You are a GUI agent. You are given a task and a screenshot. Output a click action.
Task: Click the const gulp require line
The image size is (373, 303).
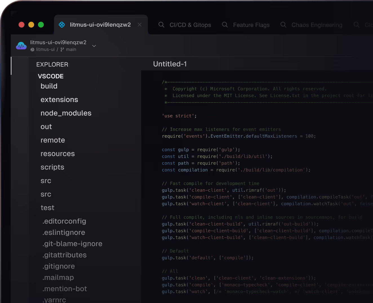tap(201, 150)
